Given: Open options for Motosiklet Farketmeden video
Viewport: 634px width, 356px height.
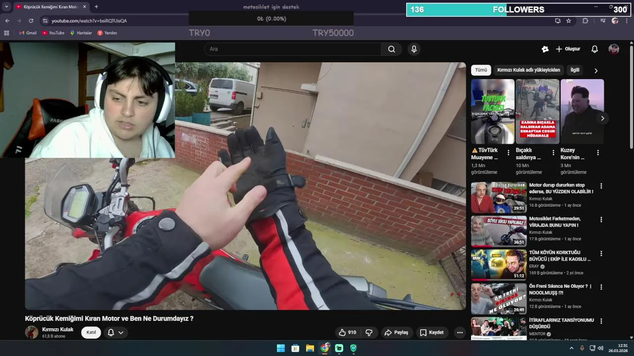Looking at the screenshot, I should tap(601, 220).
